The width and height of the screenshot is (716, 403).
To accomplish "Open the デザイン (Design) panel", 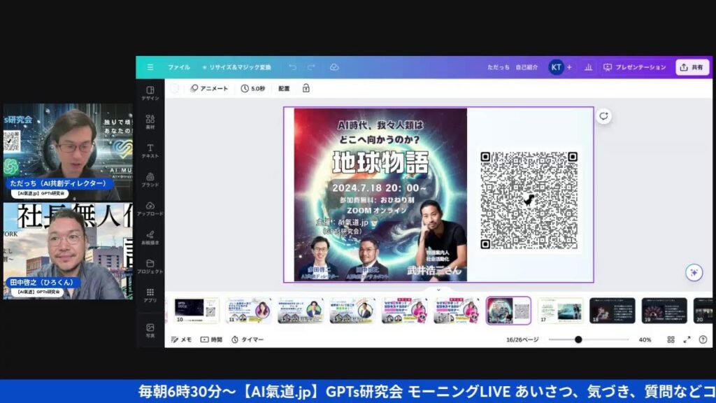I will tap(150, 92).
